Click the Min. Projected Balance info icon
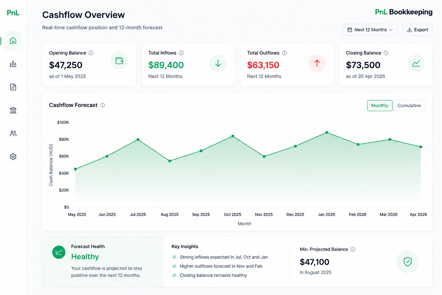Image resolution: width=442 pixels, height=295 pixels. (x=353, y=249)
